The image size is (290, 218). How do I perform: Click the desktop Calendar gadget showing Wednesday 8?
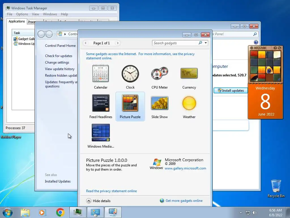(265, 101)
